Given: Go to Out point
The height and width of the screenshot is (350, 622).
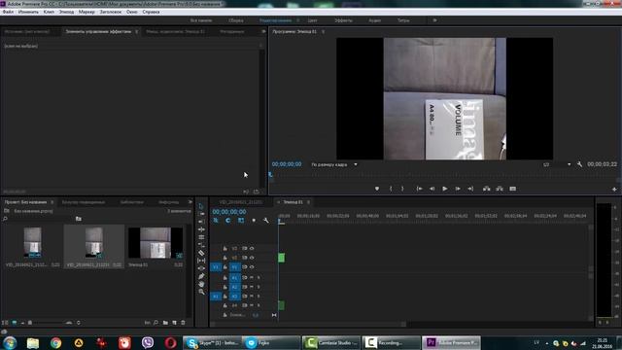Looking at the screenshot, I should point(470,189).
